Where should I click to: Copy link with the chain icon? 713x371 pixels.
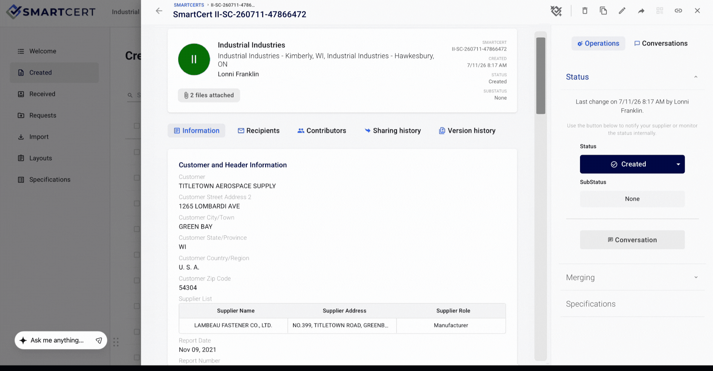point(678,11)
